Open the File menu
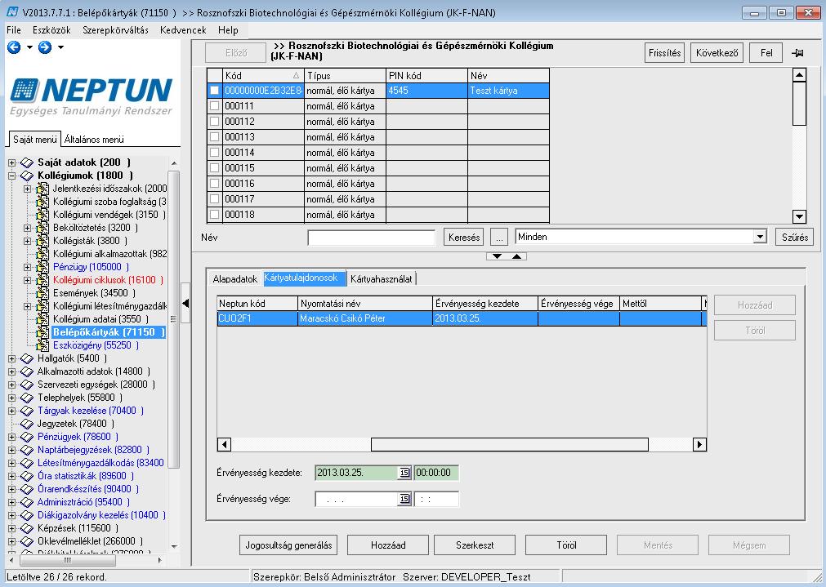The width and height of the screenshot is (826, 587). tap(14, 30)
